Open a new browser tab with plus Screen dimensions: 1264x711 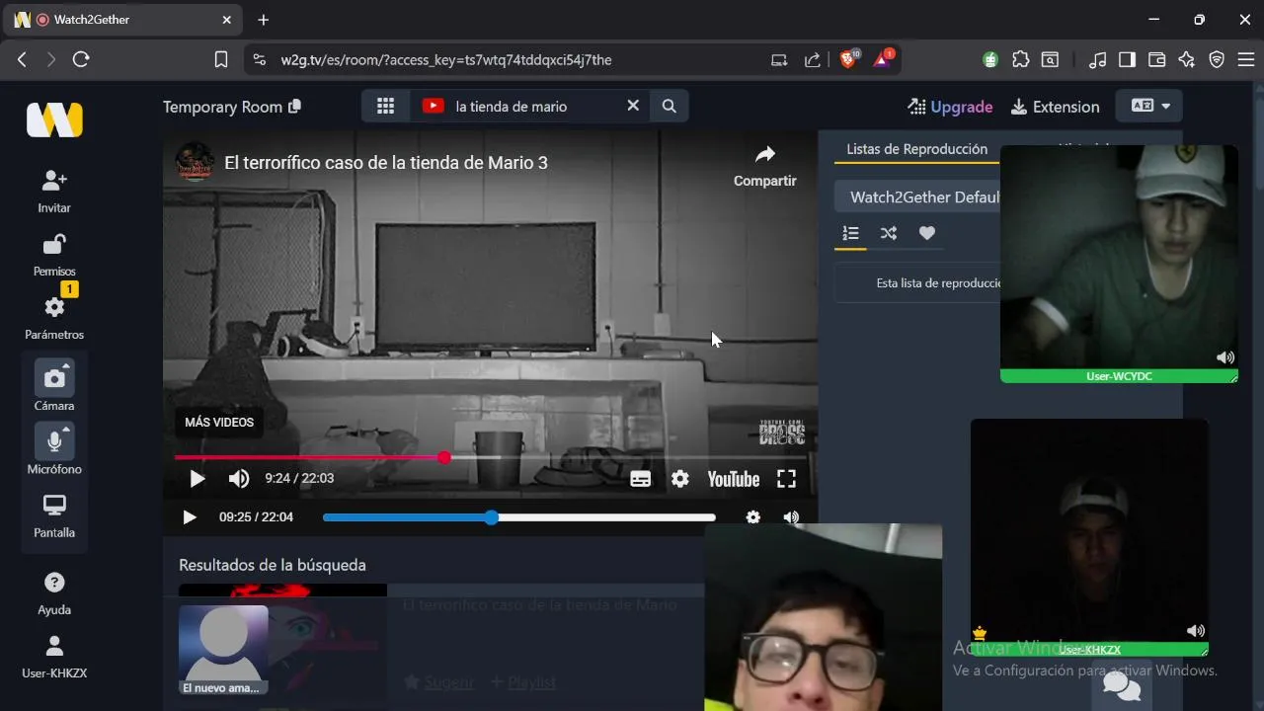[x=263, y=20]
